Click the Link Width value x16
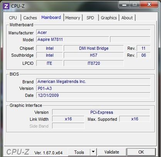This screenshot has height=157, width=161. coord(68,119)
